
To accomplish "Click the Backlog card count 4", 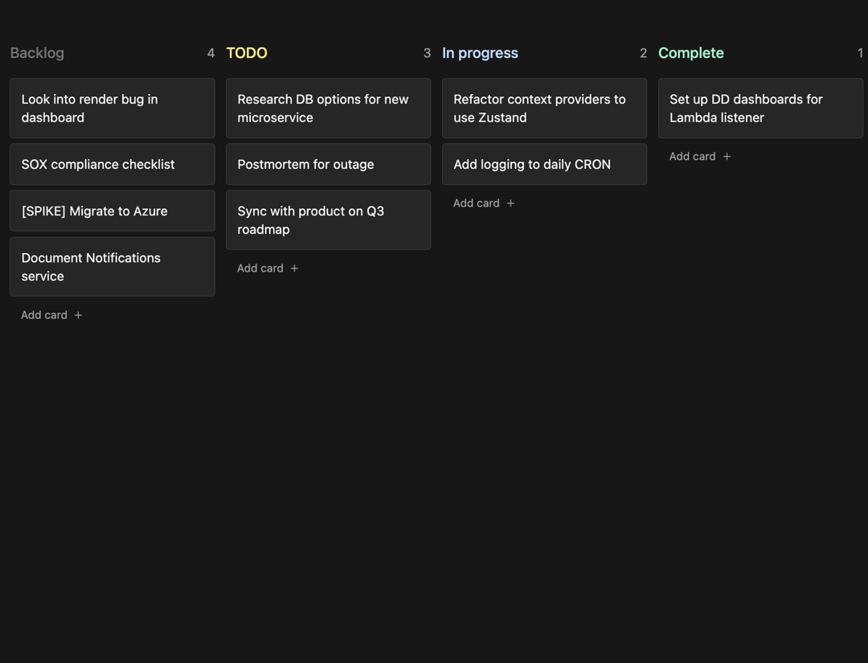I will [211, 53].
